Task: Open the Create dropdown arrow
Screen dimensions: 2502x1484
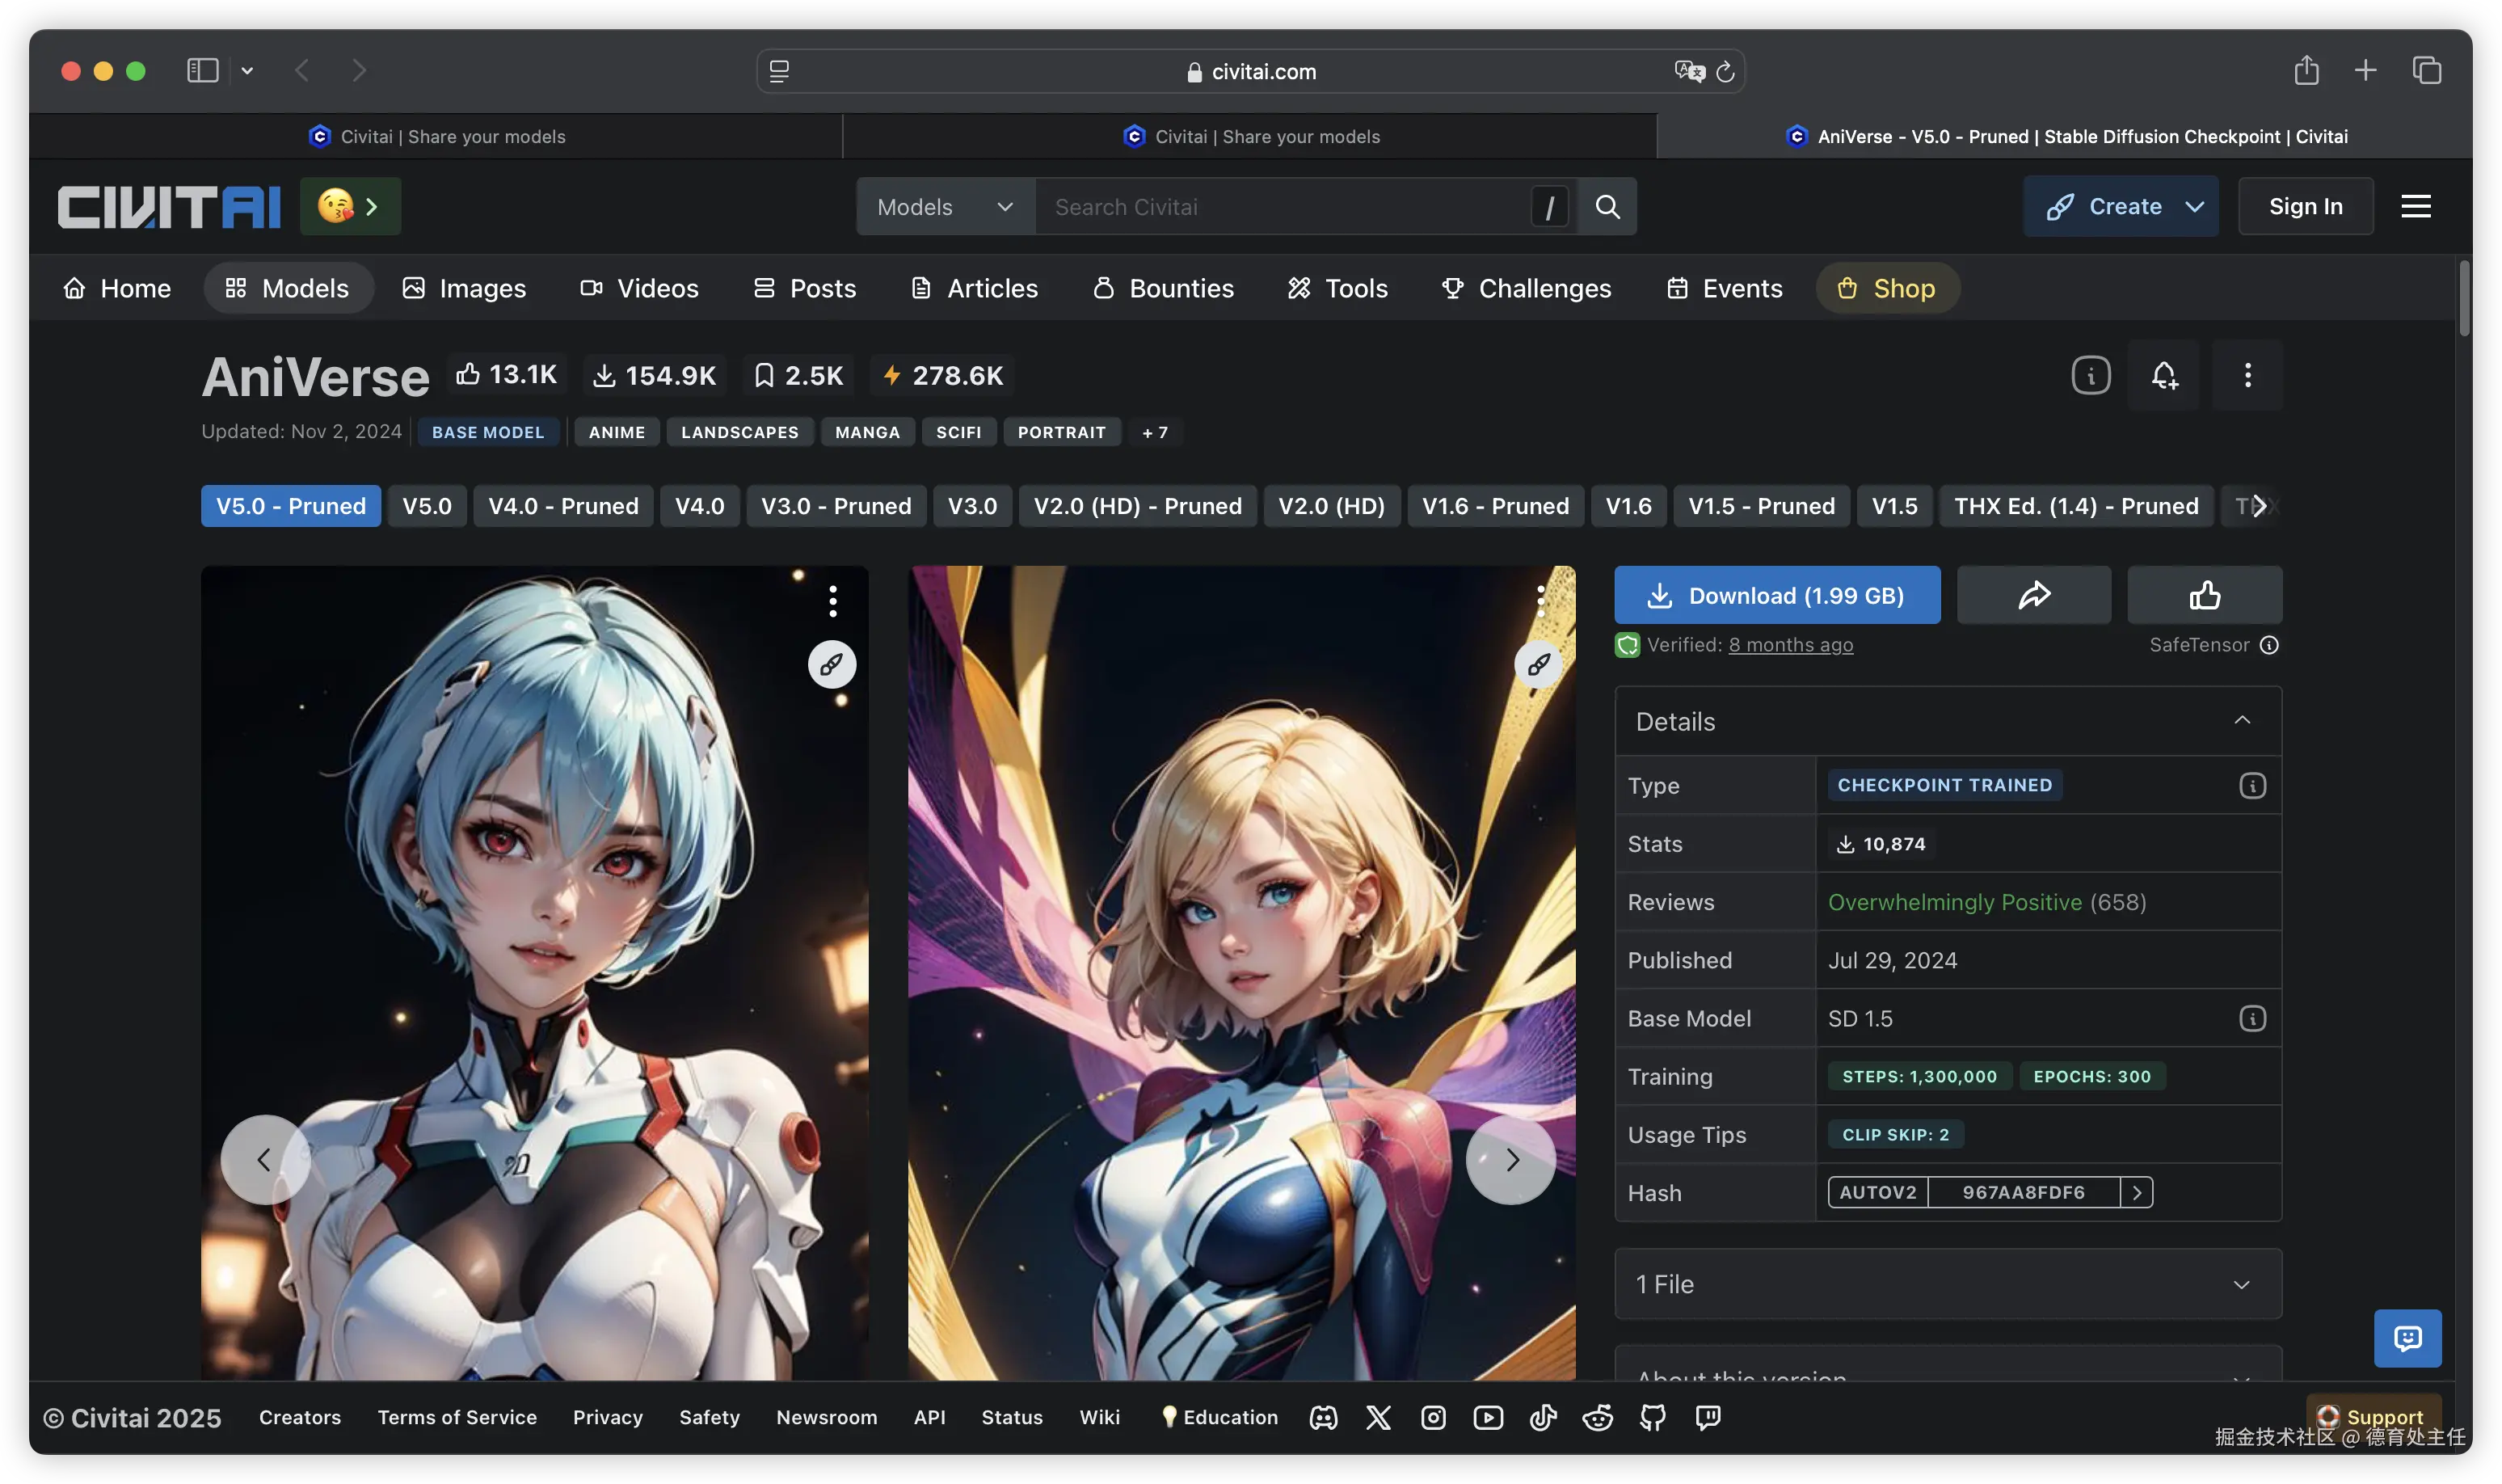Action: click(2194, 206)
